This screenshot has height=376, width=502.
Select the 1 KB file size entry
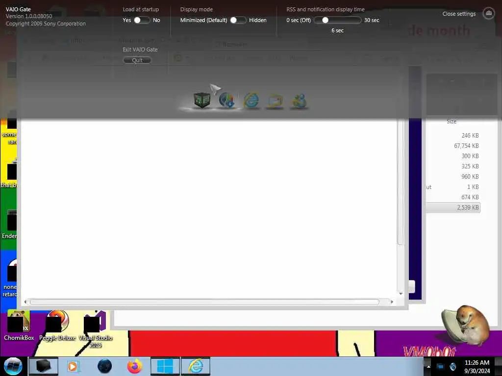coord(473,187)
